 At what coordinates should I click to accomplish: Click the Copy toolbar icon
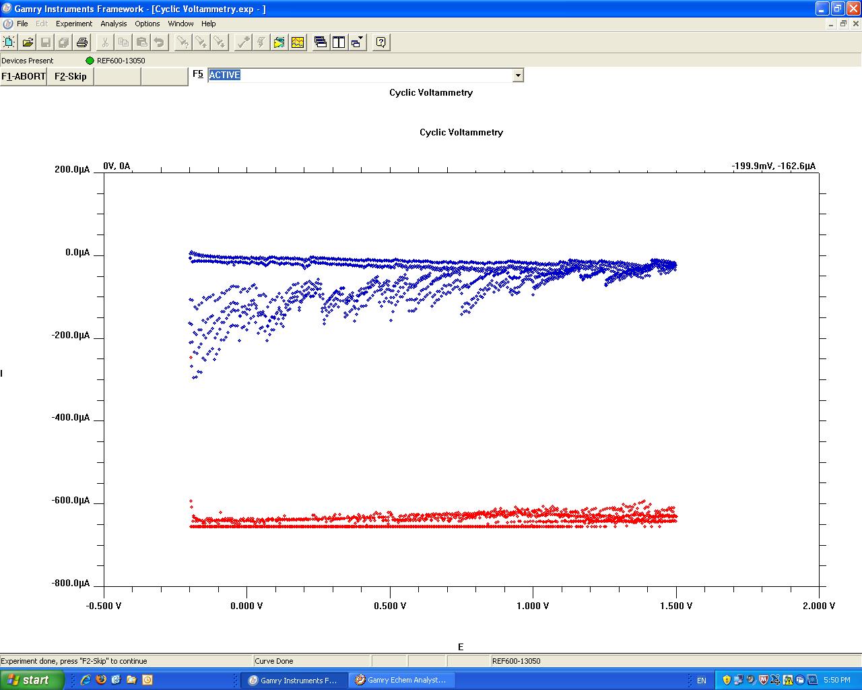(123, 42)
